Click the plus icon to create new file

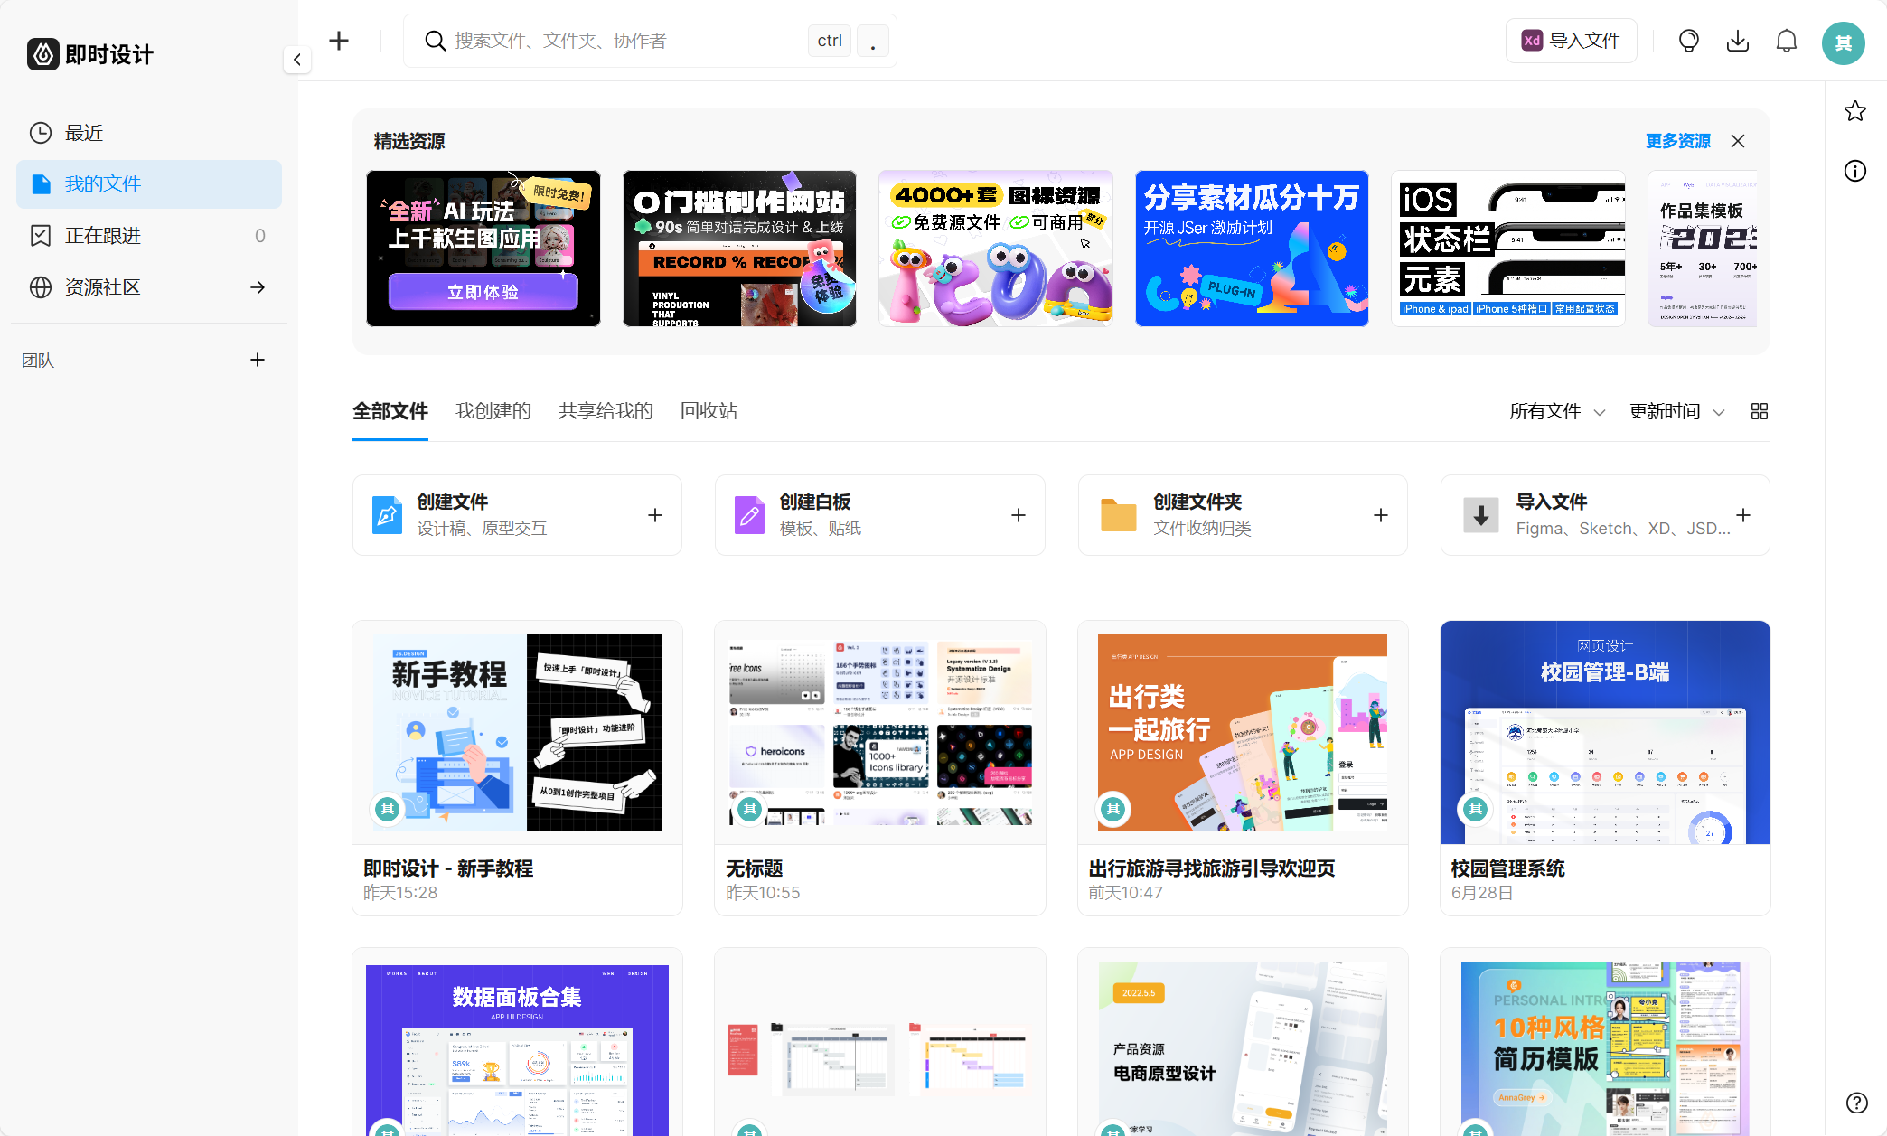pyautogui.click(x=339, y=40)
